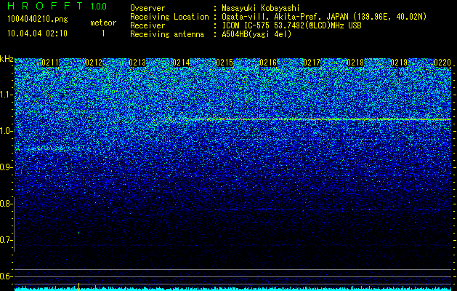
Task: Click the 1.0 frequency axis label
Action: 7,131
